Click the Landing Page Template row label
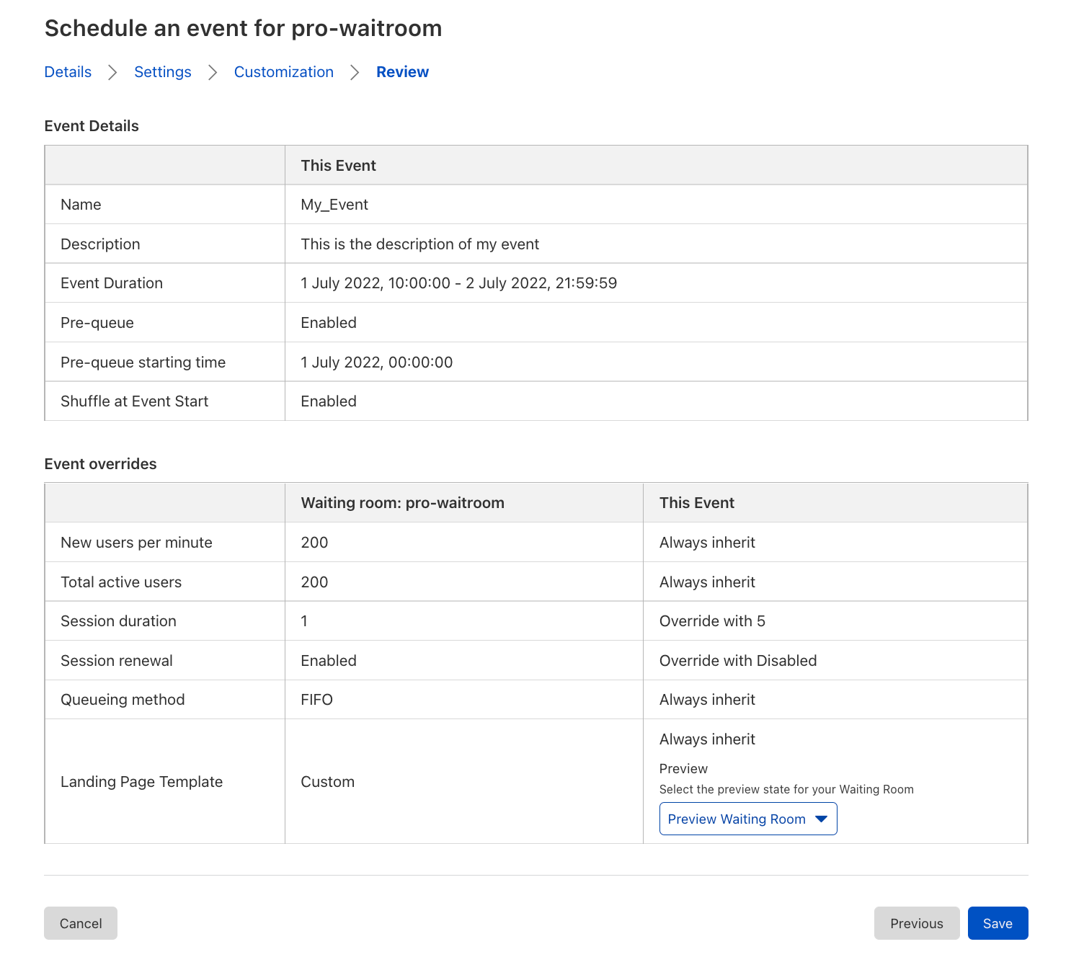The width and height of the screenshot is (1084, 970). click(x=142, y=782)
